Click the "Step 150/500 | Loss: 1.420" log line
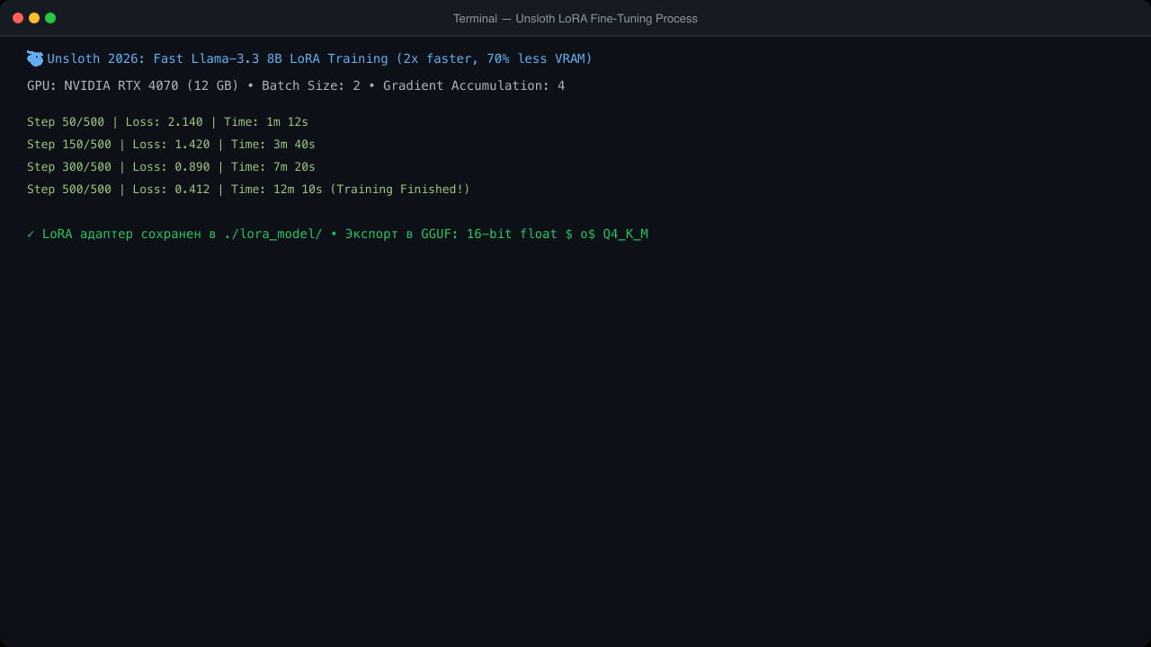Screen dimensions: 1151x647 pos(171,144)
